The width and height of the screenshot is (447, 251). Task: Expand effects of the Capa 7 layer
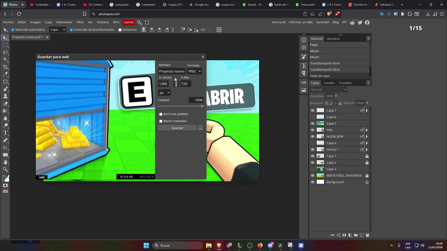pyautogui.click(x=367, y=111)
